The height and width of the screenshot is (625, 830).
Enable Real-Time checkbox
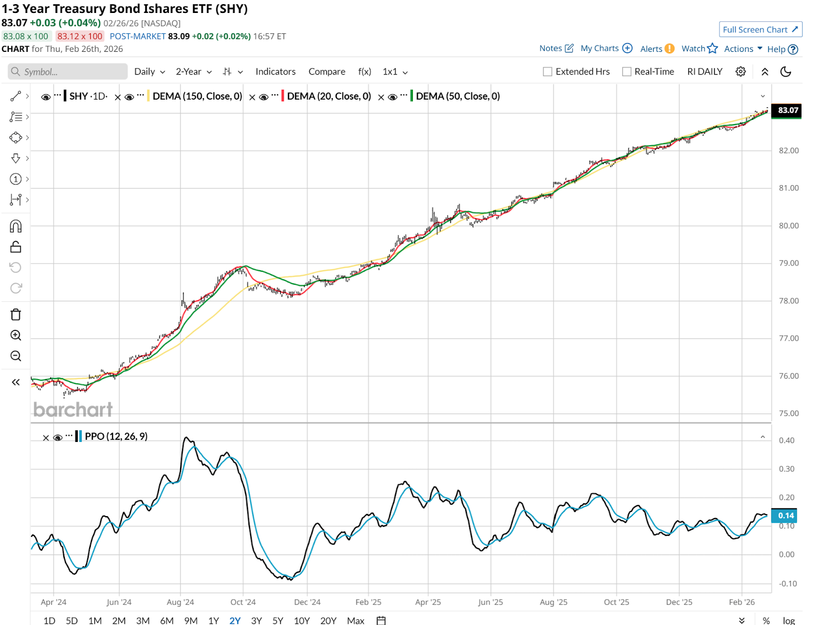pos(627,72)
